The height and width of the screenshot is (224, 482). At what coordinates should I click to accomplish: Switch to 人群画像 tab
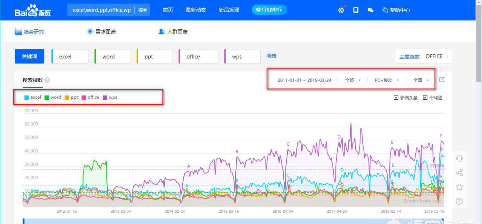(173, 32)
